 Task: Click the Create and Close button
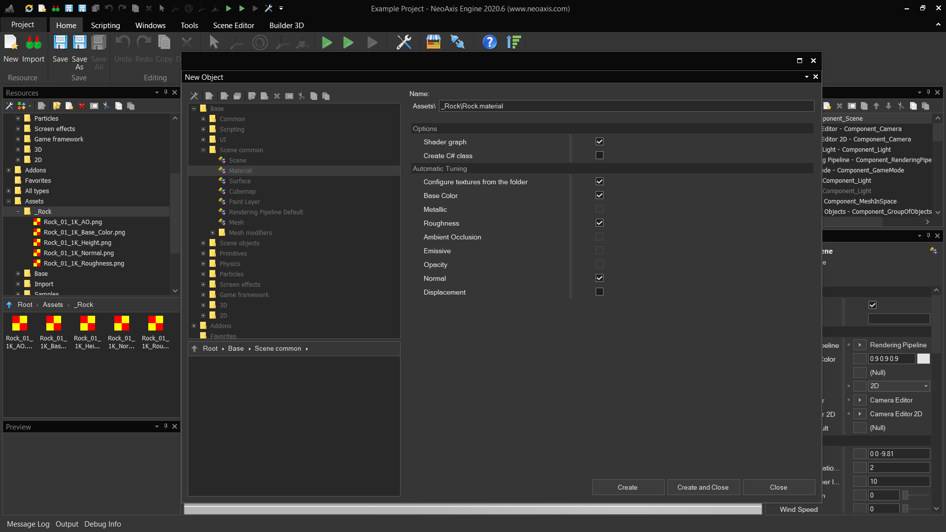pos(703,487)
